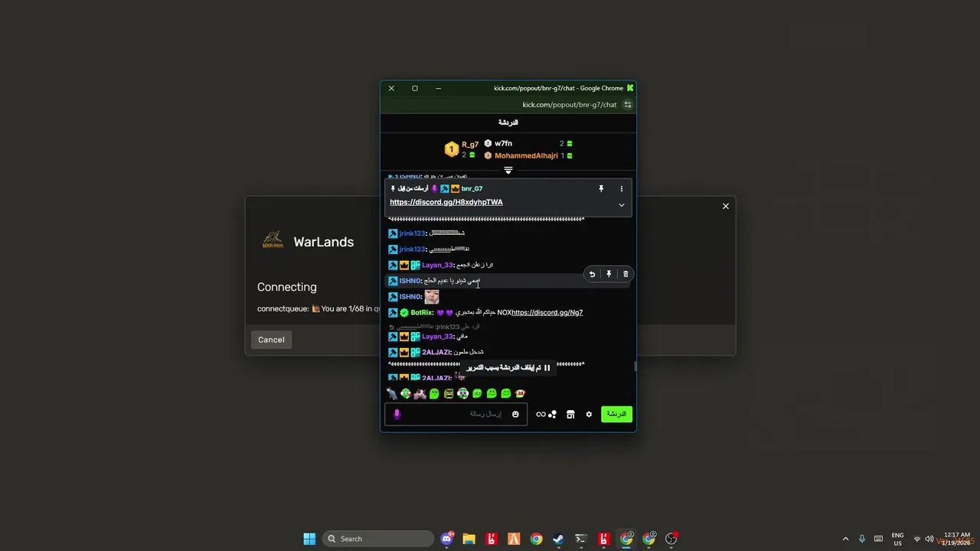The image size is (980, 551).
Task: Insert the last red-hat quick emote
Action: pyautogui.click(x=520, y=393)
